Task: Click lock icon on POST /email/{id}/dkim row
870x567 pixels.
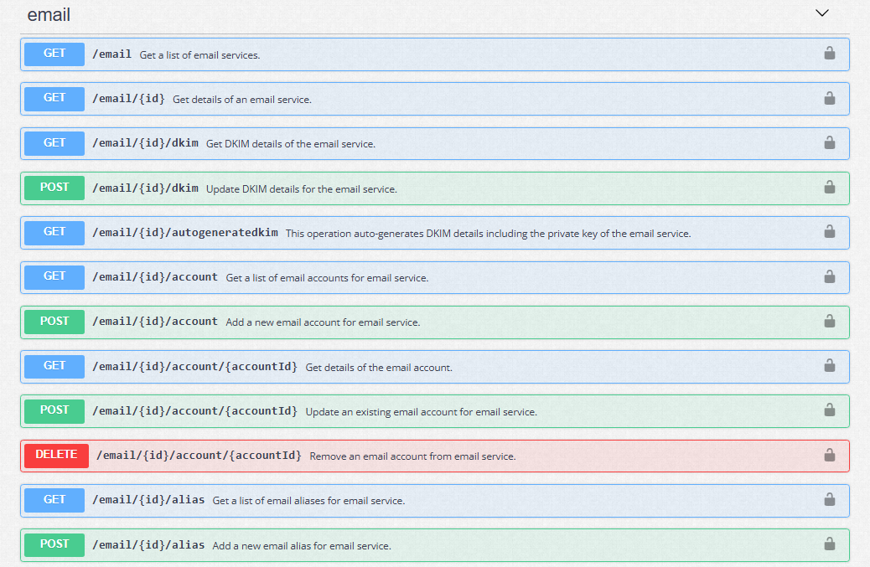Action: tap(829, 187)
